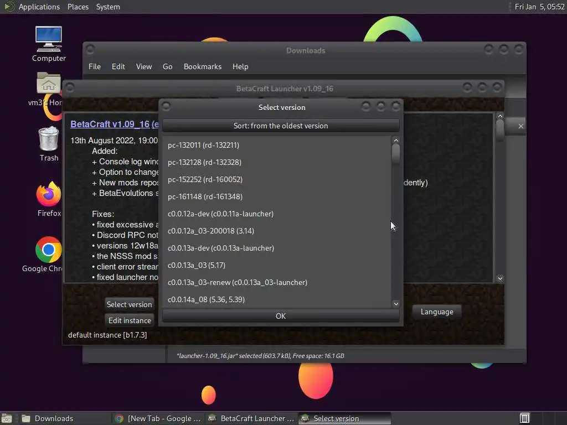Open View menu in the Downloads window
Image resolution: width=567 pixels, height=425 pixels.
pyautogui.click(x=144, y=66)
